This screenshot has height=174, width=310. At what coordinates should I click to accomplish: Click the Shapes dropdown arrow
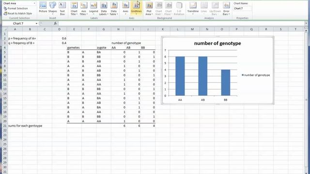pyautogui.click(x=53, y=14)
